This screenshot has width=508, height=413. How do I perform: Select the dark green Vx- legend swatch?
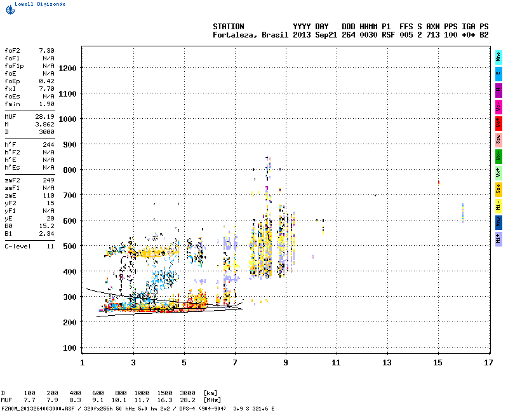point(498,156)
